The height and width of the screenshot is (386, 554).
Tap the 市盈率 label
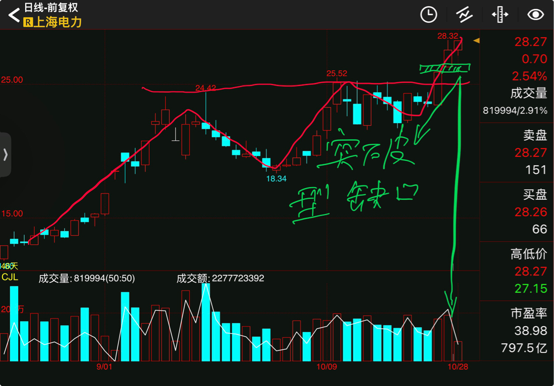(x=528, y=314)
